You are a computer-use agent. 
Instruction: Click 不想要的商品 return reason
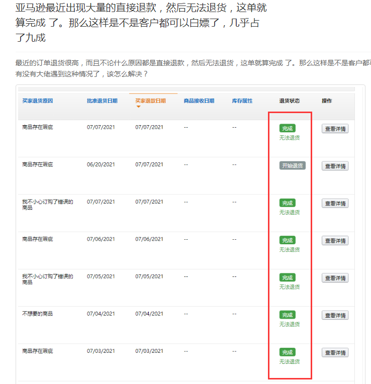point(38,314)
